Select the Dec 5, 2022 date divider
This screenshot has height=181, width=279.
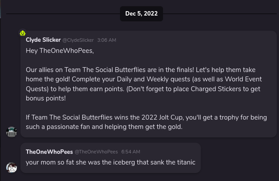141,14
